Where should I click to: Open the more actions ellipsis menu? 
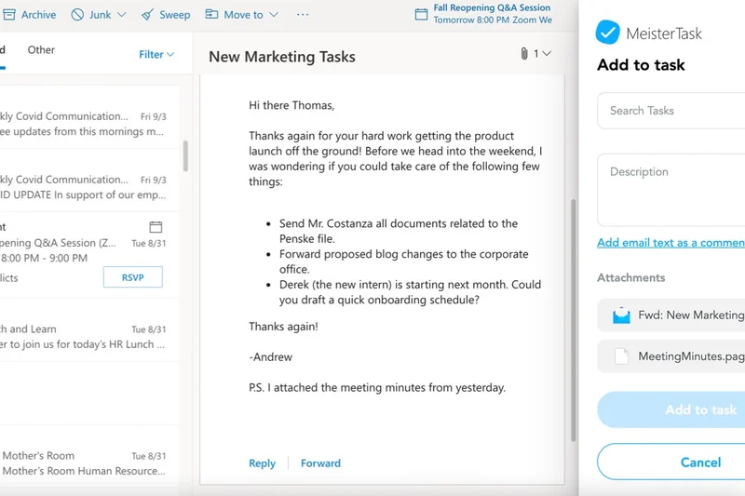pos(303,15)
